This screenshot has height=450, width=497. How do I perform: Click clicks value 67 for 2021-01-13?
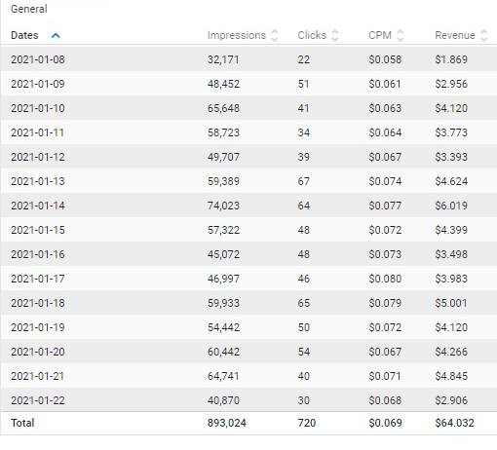[x=303, y=181]
